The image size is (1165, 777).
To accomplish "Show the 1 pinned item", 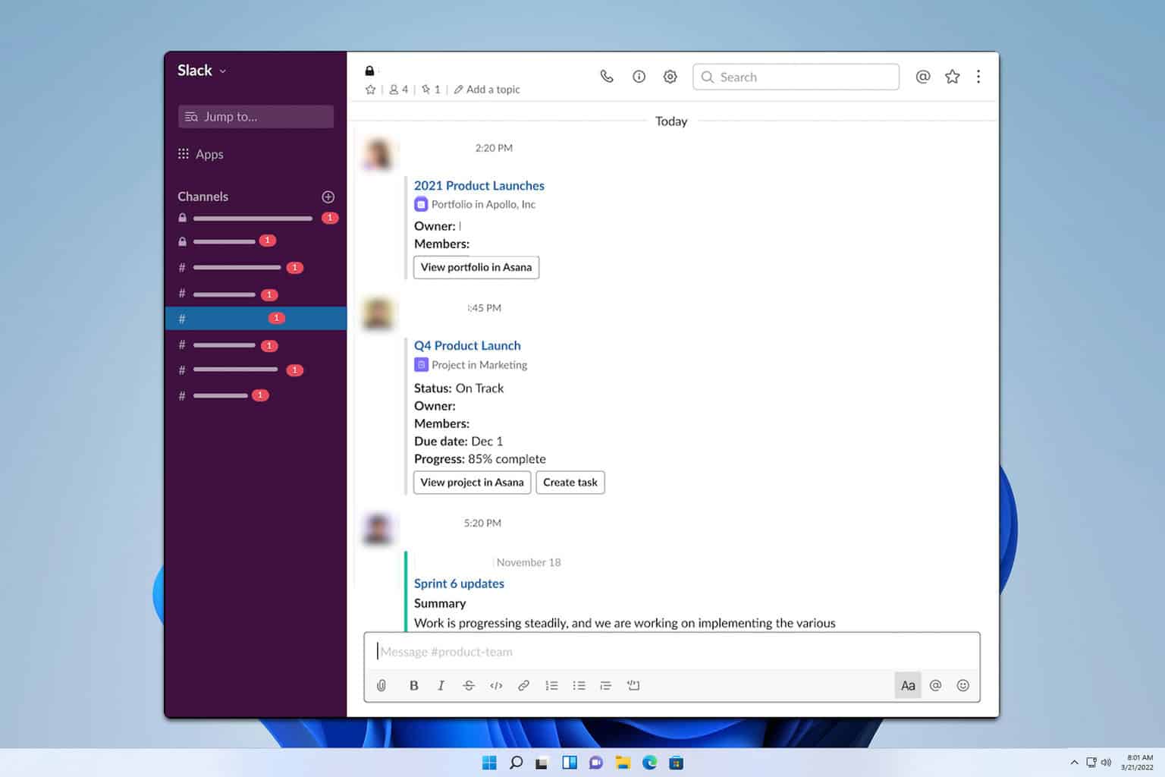I will point(431,90).
